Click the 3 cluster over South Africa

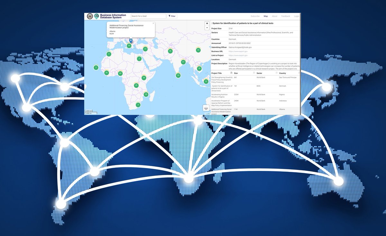point(138,105)
